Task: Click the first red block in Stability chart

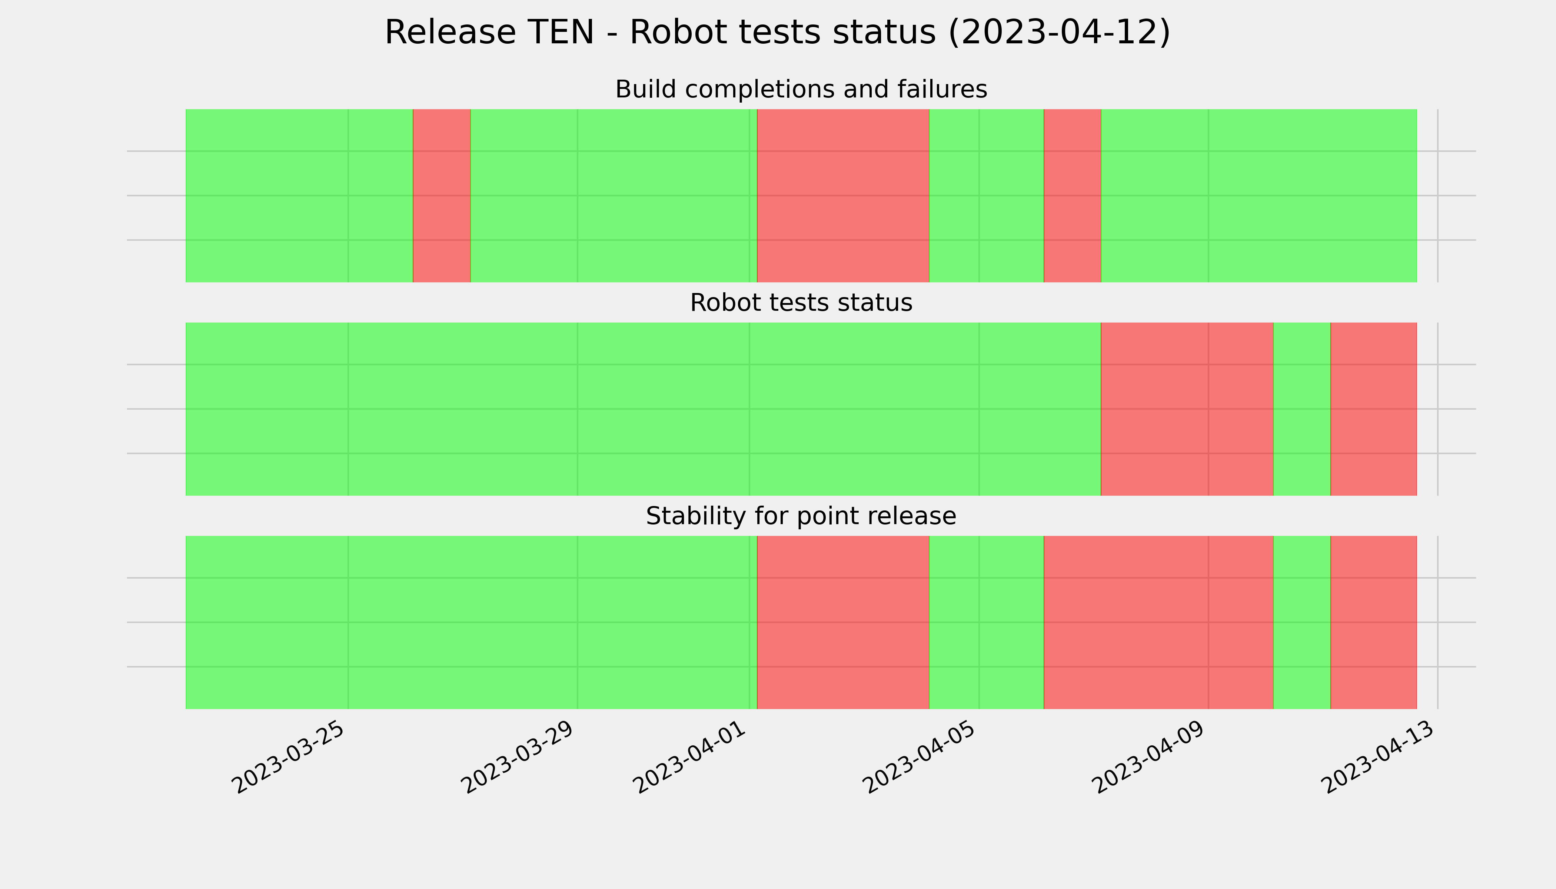Action: (x=843, y=622)
